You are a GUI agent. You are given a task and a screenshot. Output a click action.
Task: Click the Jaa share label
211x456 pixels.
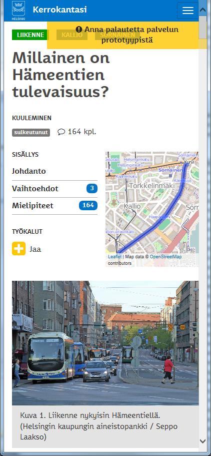pyautogui.click(x=35, y=249)
